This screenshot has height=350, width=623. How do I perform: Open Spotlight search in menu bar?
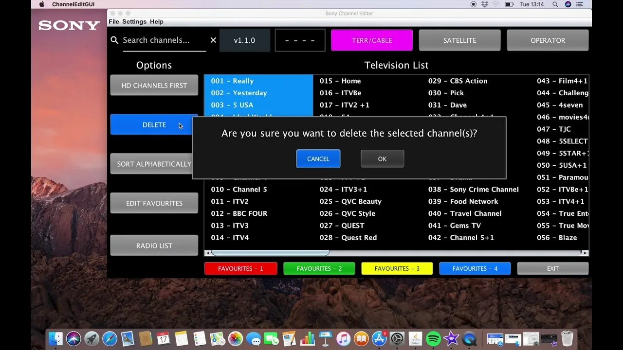click(555, 4)
